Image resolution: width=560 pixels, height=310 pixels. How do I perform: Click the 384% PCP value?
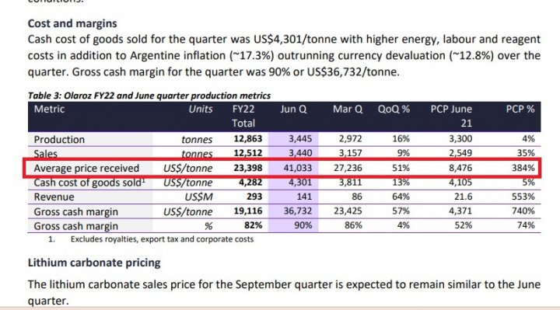(x=523, y=168)
